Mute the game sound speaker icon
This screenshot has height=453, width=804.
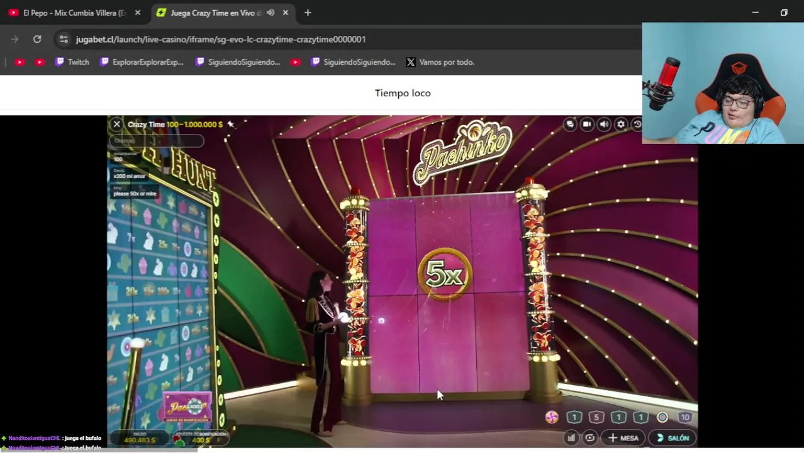604,125
